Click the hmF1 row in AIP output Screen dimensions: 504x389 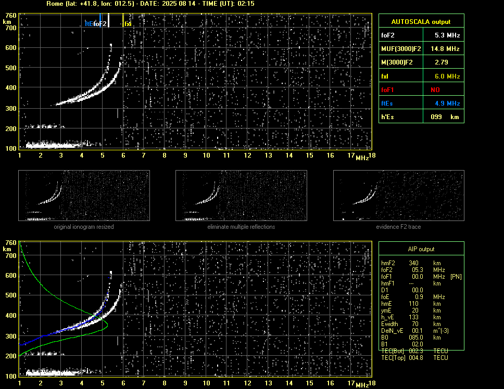click(410, 283)
